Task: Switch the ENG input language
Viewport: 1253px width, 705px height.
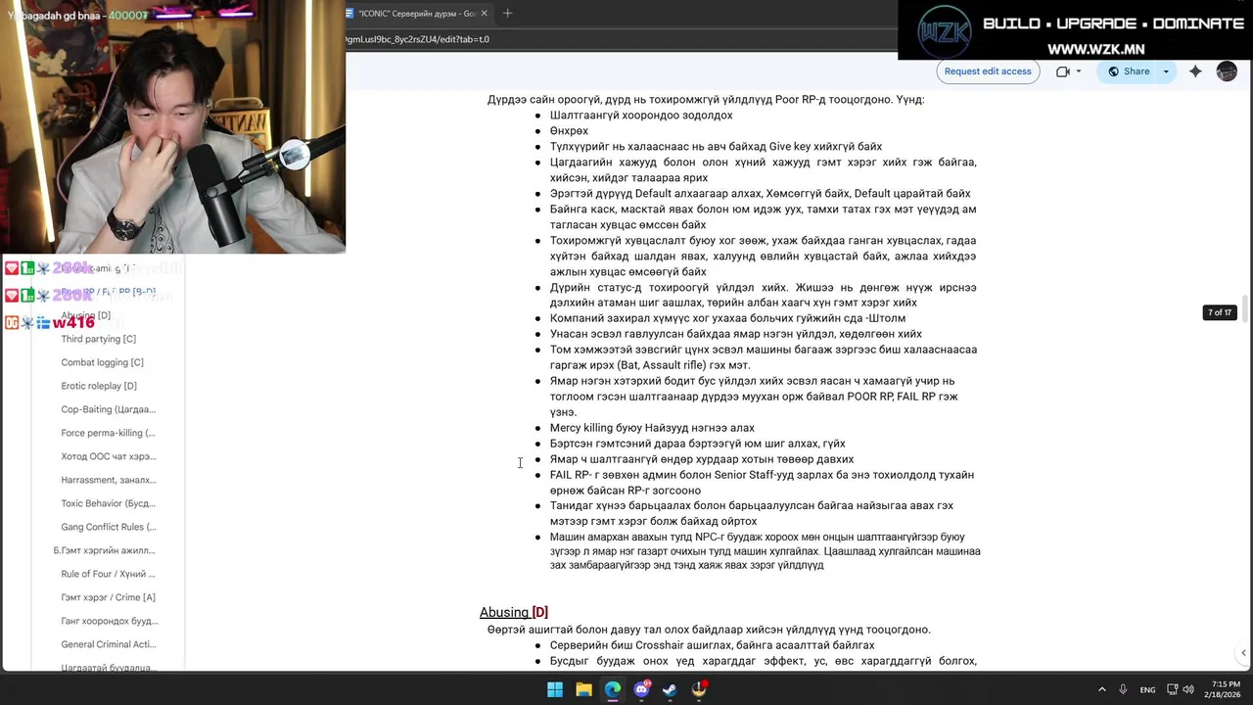Action: 1147,689
